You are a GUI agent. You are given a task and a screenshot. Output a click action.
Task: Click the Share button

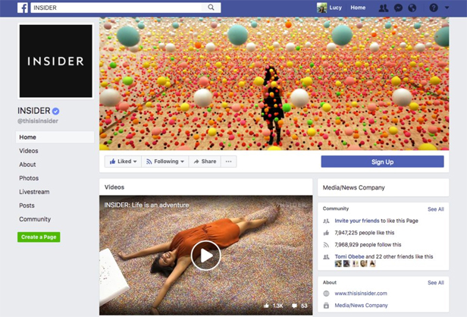click(x=205, y=162)
